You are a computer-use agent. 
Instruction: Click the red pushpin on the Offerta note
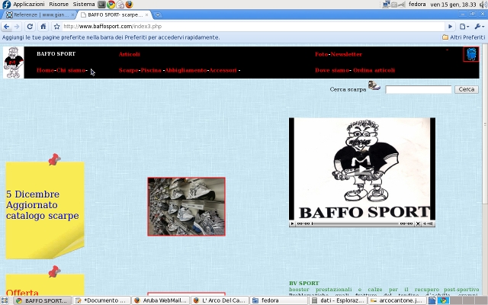click(54, 271)
